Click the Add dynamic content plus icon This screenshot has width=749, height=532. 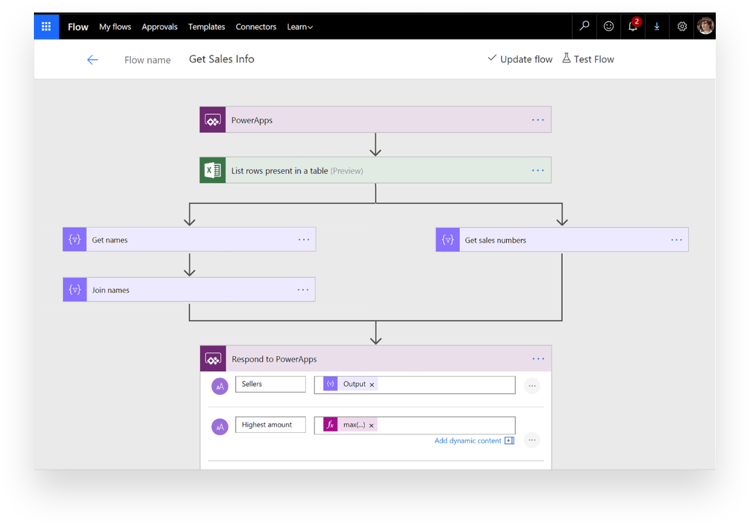click(x=509, y=441)
